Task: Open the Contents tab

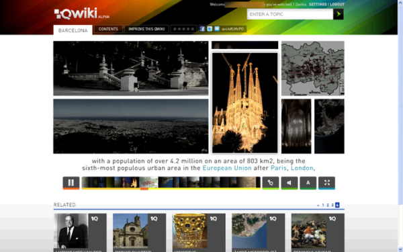Action: coord(108,29)
